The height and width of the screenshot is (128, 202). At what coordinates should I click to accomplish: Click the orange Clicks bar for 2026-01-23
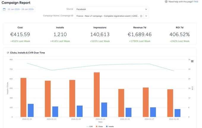tap(48, 99)
